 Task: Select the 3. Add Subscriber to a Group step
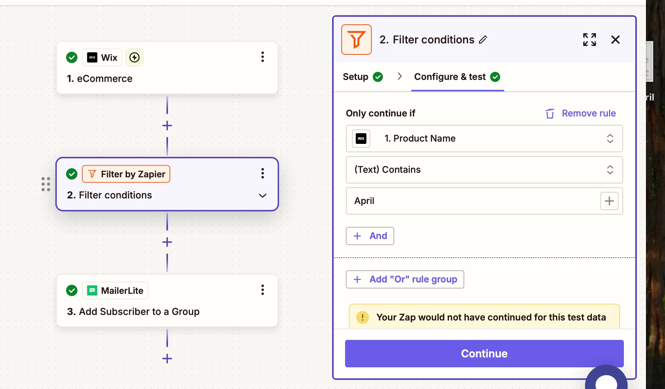click(x=167, y=301)
